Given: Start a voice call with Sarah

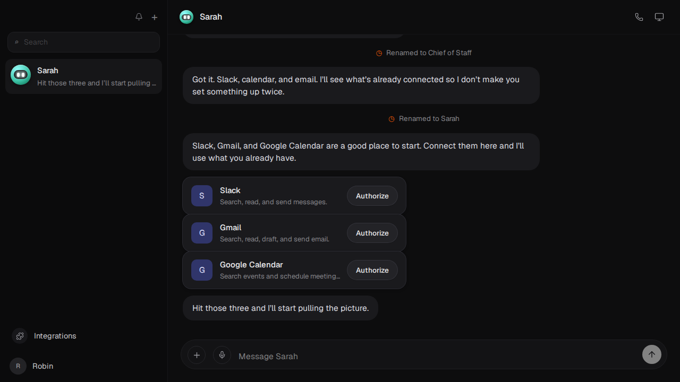Looking at the screenshot, I should (x=639, y=17).
